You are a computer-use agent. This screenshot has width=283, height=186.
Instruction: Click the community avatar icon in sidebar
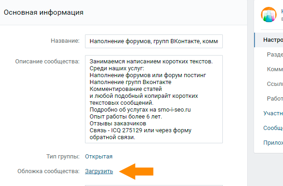pyautogui.click(x=268, y=15)
